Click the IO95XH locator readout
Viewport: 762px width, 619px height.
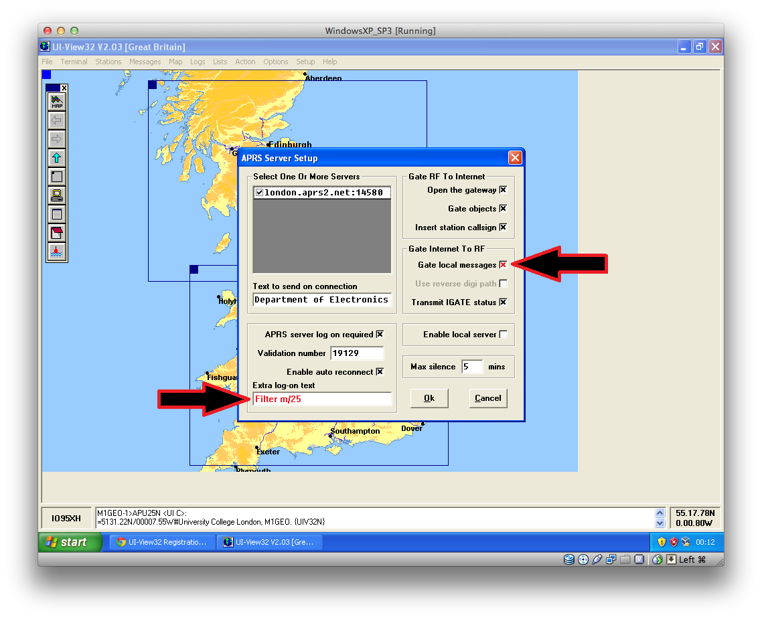(x=66, y=518)
